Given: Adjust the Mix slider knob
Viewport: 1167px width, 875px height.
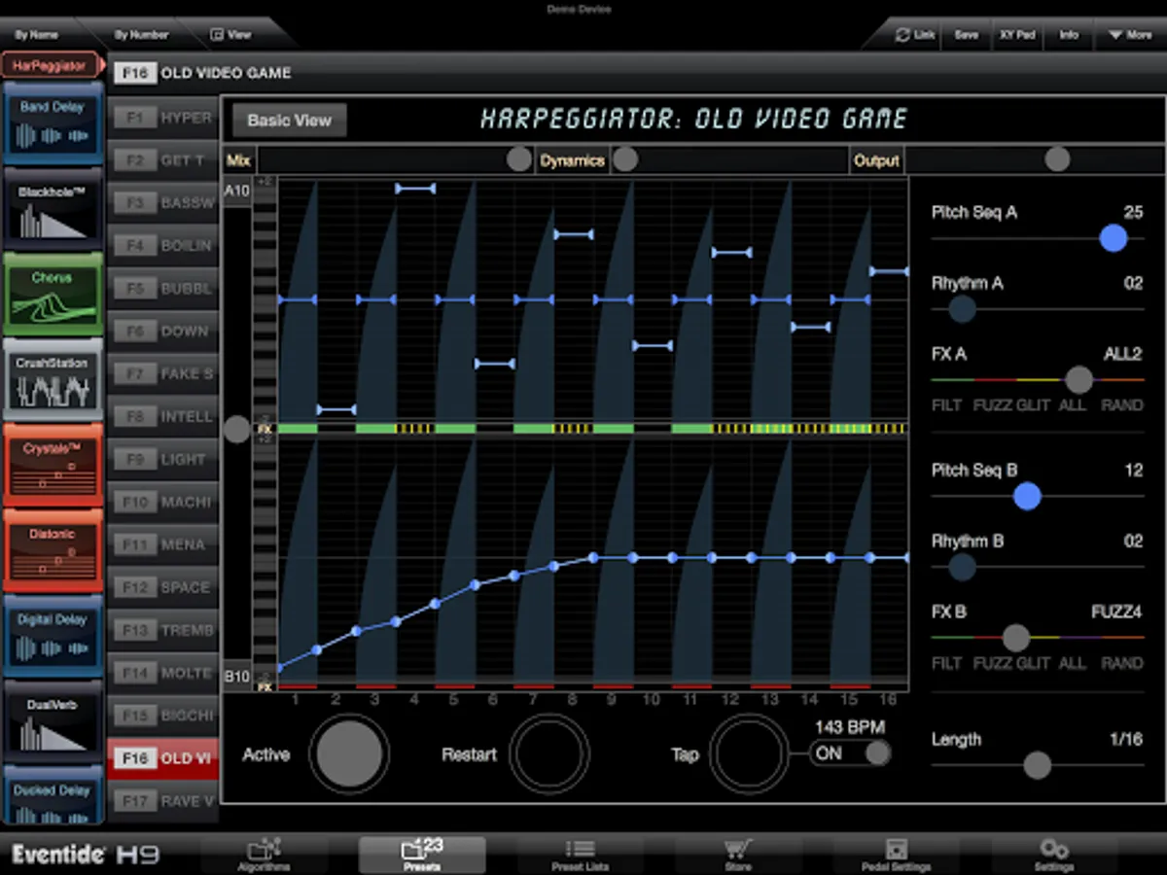Looking at the screenshot, I should click(x=519, y=160).
